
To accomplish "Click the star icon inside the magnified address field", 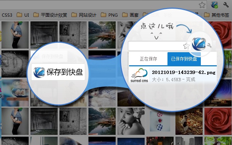I will click(x=186, y=46).
